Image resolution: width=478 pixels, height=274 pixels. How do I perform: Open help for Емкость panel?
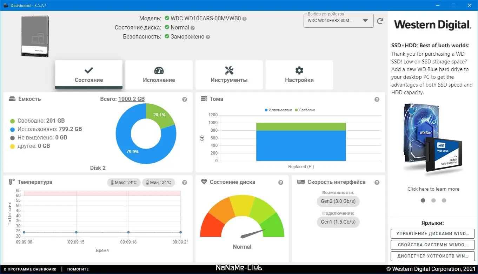click(185, 100)
